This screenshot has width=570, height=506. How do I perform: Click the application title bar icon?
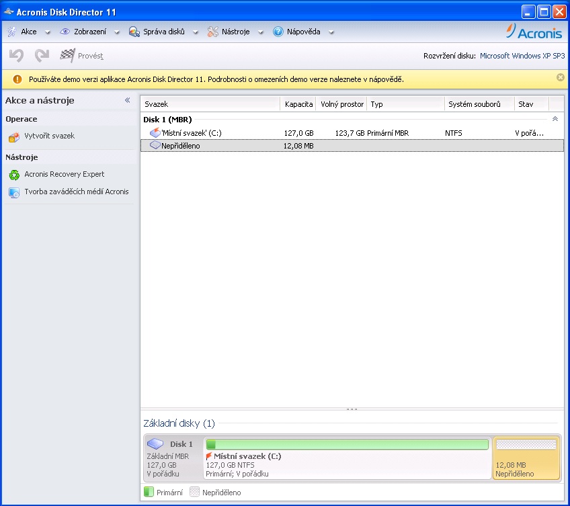click(8, 12)
